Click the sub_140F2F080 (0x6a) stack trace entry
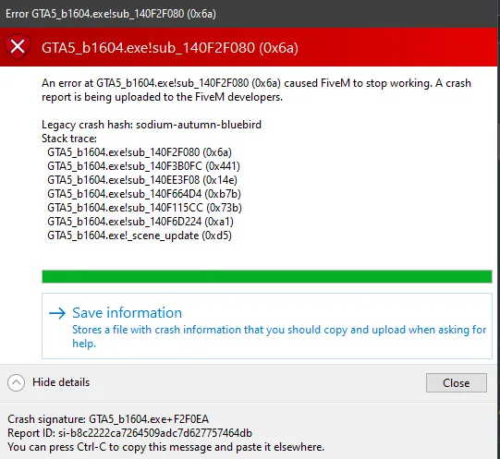Image resolution: width=500 pixels, height=459 pixels. pos(140,152)
